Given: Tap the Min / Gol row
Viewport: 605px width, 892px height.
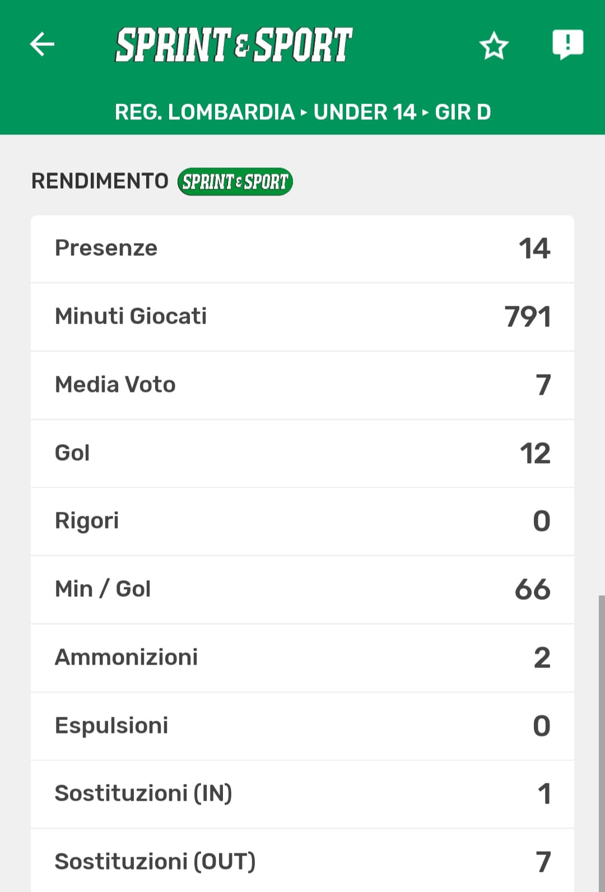Looking at the screenshot, I should tap(302, 590).
